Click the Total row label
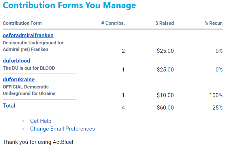The image size is (230, 147). 9,106
